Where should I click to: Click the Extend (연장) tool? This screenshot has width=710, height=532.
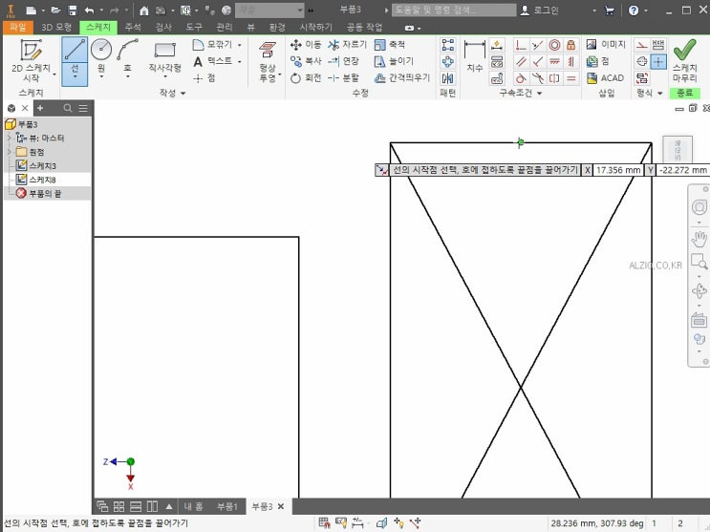[x=343, y=61]
